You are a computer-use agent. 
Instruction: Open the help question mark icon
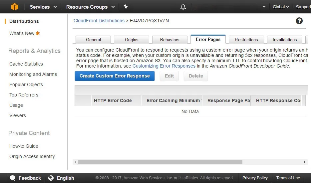(299, 21)
